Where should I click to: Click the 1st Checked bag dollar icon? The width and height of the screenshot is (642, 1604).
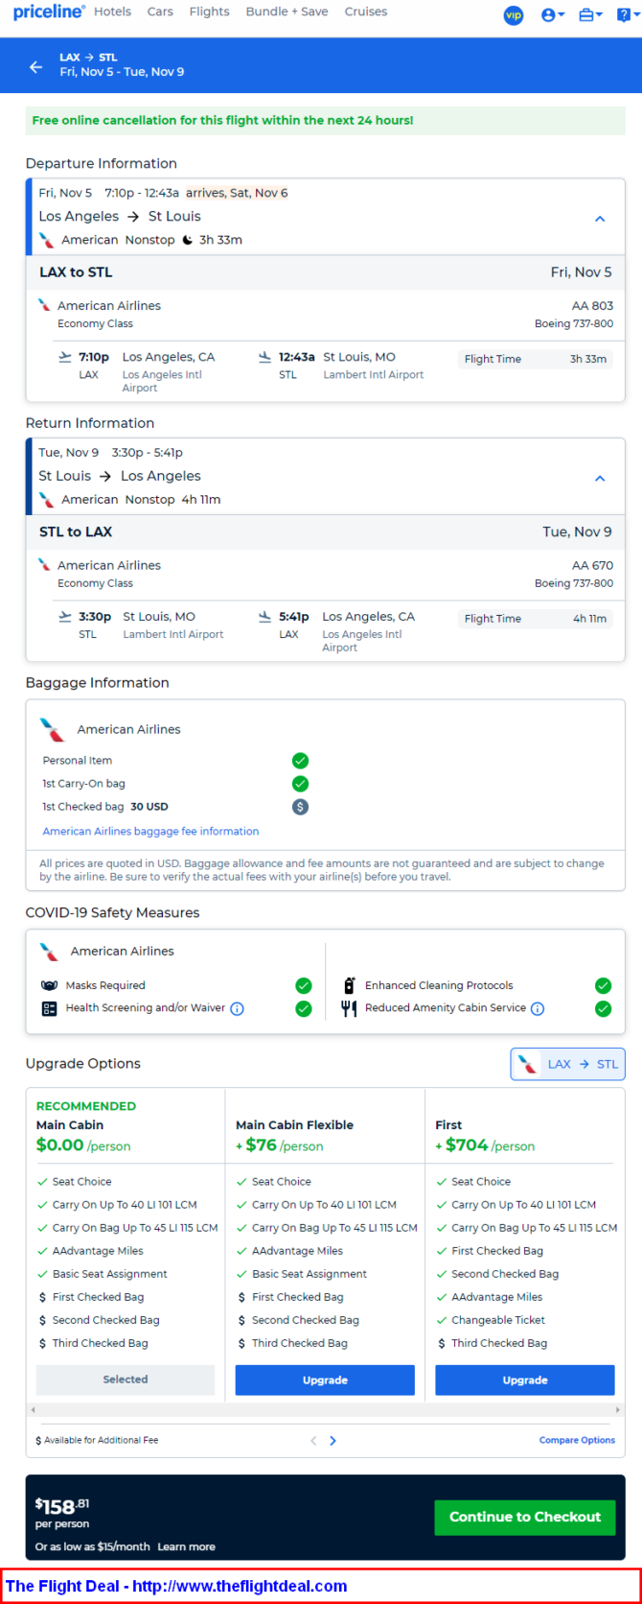[300, 807]
